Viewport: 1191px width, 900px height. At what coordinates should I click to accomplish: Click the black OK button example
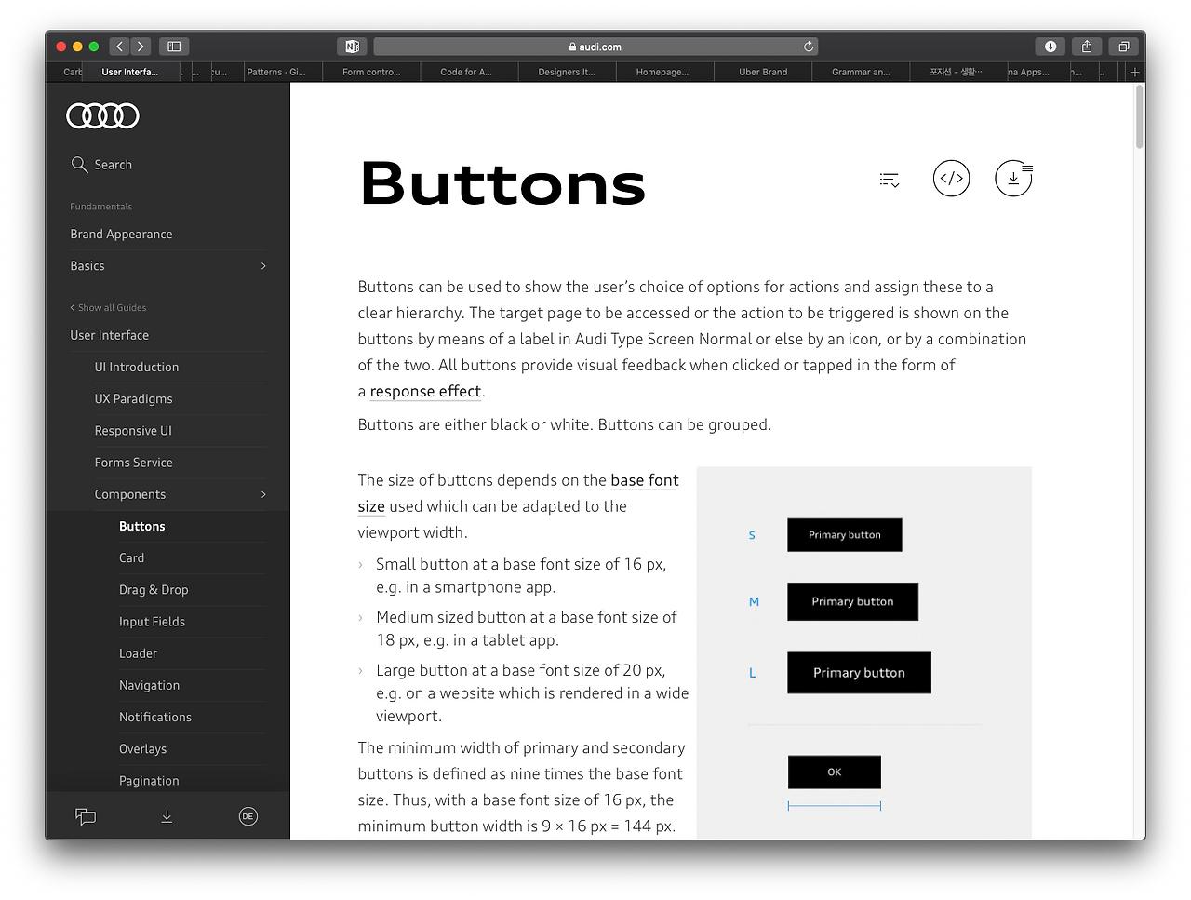[x=835, y=772]
